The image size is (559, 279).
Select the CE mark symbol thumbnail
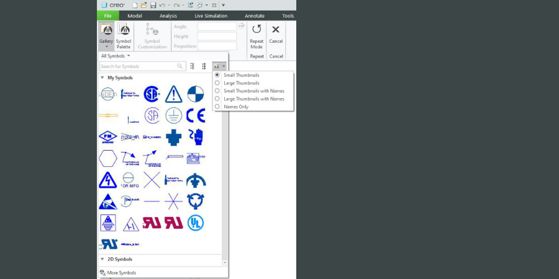click(x=196, y=115)
